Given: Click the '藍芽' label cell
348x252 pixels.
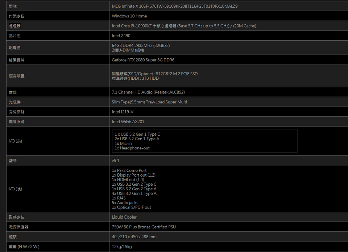Looking at the screenshot, I should [x=58, y=161].
